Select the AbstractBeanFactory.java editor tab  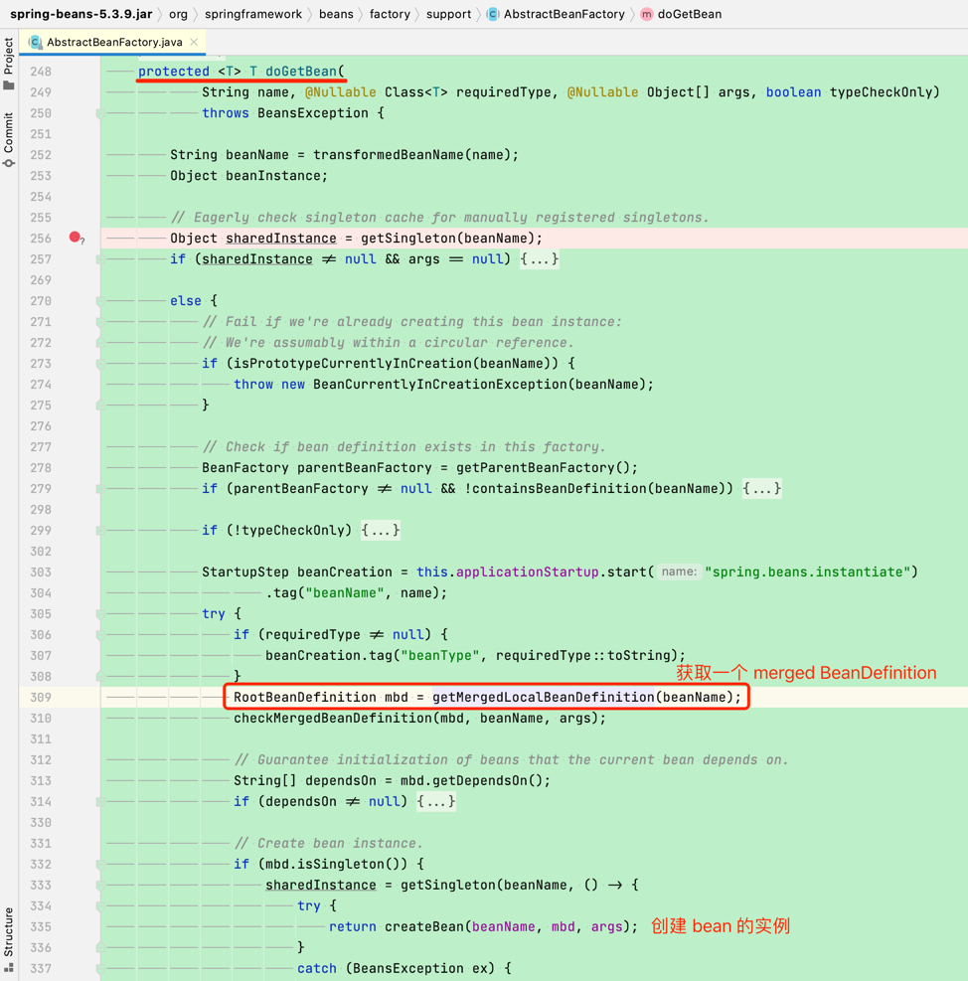(114, 42)
